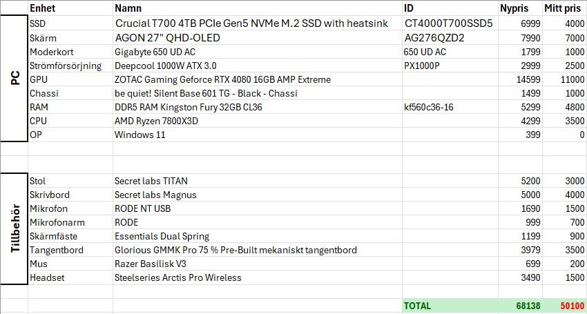
Task: Select the 'PX1000P' ID cell
Action: [x=450, y=66]
